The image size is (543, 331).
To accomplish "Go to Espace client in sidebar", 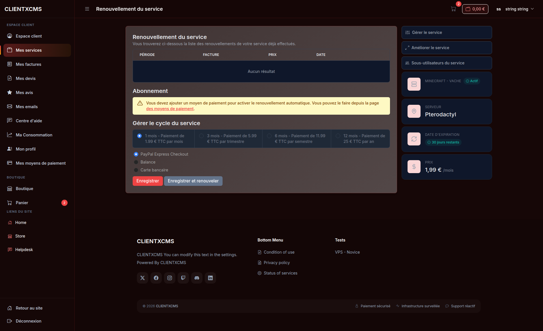I will pyautogui.click(x=37, y=36).
